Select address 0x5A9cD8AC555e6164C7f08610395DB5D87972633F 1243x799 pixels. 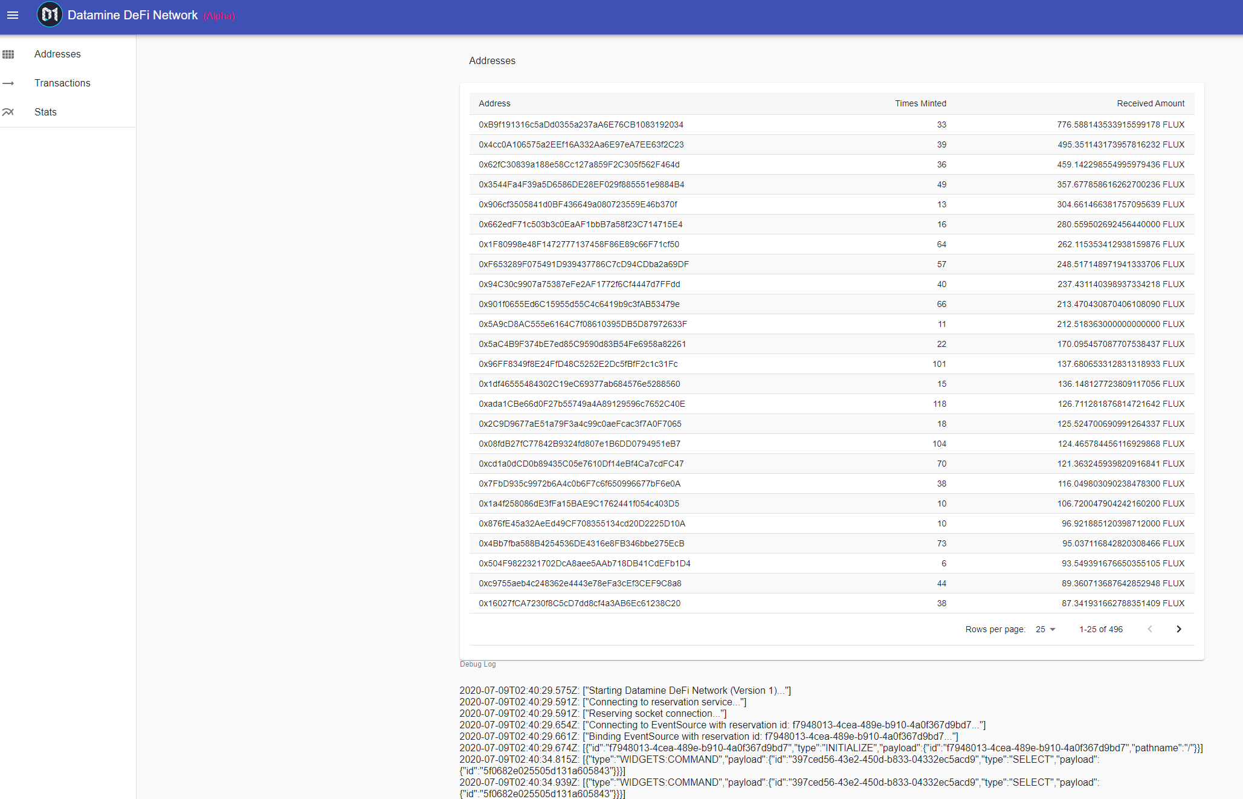(x=583, y=324)
